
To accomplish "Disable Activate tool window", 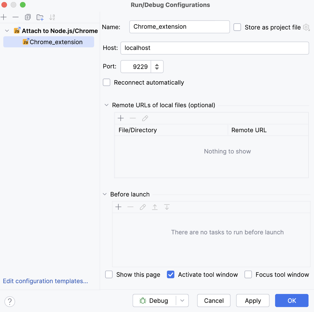I will tap(171, 274).
